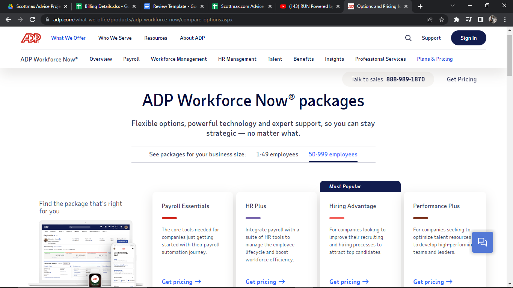
Task: Click the HR Plus package title
Action: pyautogui.click(x=256, y=206)
